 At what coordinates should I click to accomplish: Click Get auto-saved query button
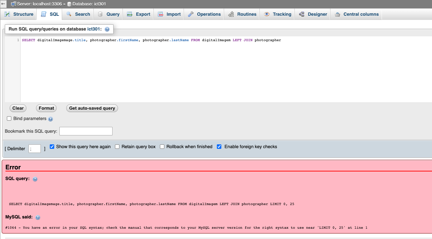pyautogui.click(x=92, y=108)
